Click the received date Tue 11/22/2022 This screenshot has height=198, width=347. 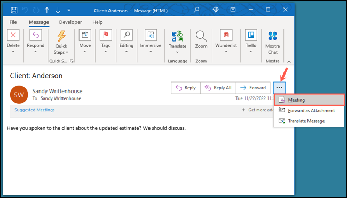tap(255, 98)
